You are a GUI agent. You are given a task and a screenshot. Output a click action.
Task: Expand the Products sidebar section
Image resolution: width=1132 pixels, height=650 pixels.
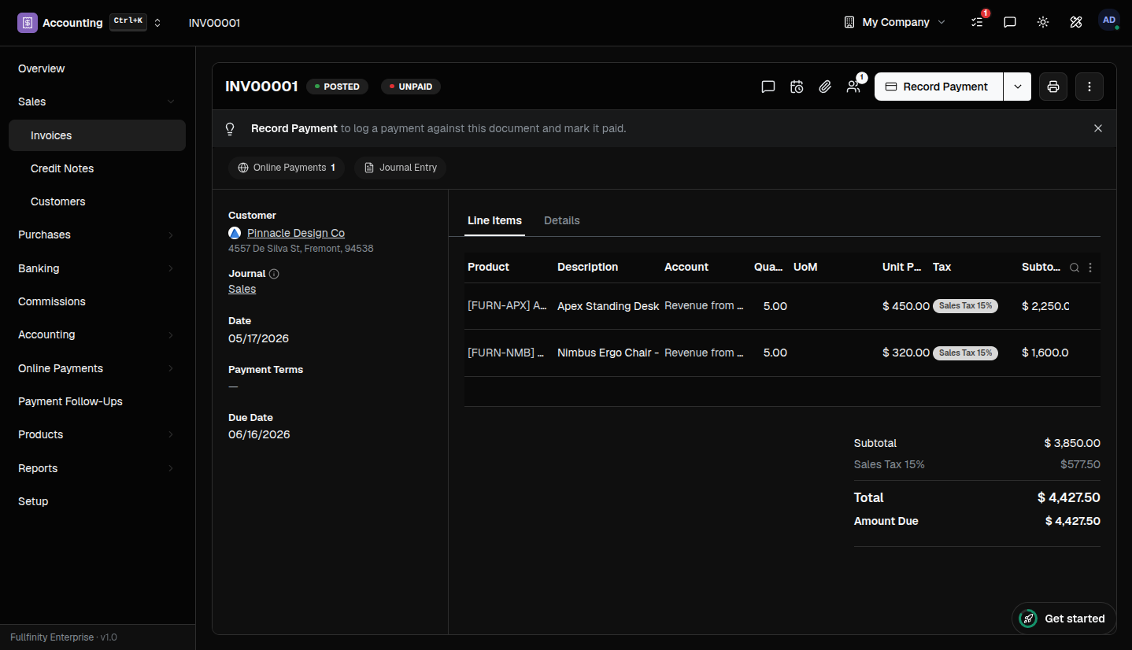pos(97,434)
